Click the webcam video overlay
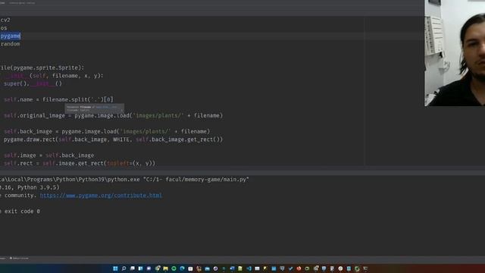Screen dimensions: 485x273 pyautogui.click(x=455, y=53)
